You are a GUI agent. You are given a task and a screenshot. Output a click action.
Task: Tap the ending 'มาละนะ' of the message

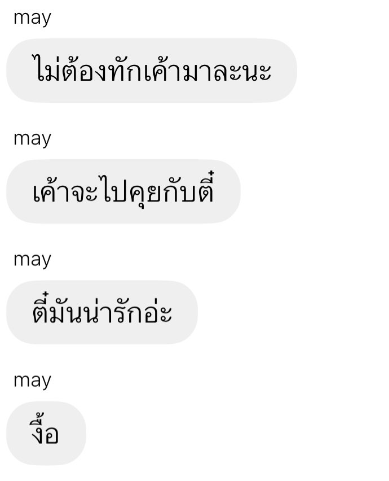227,71
